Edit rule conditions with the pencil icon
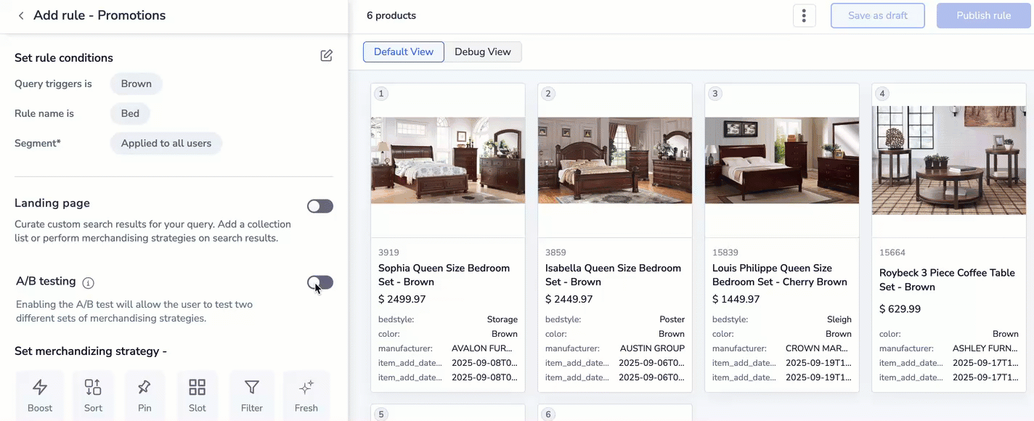 tap(327, 56)
